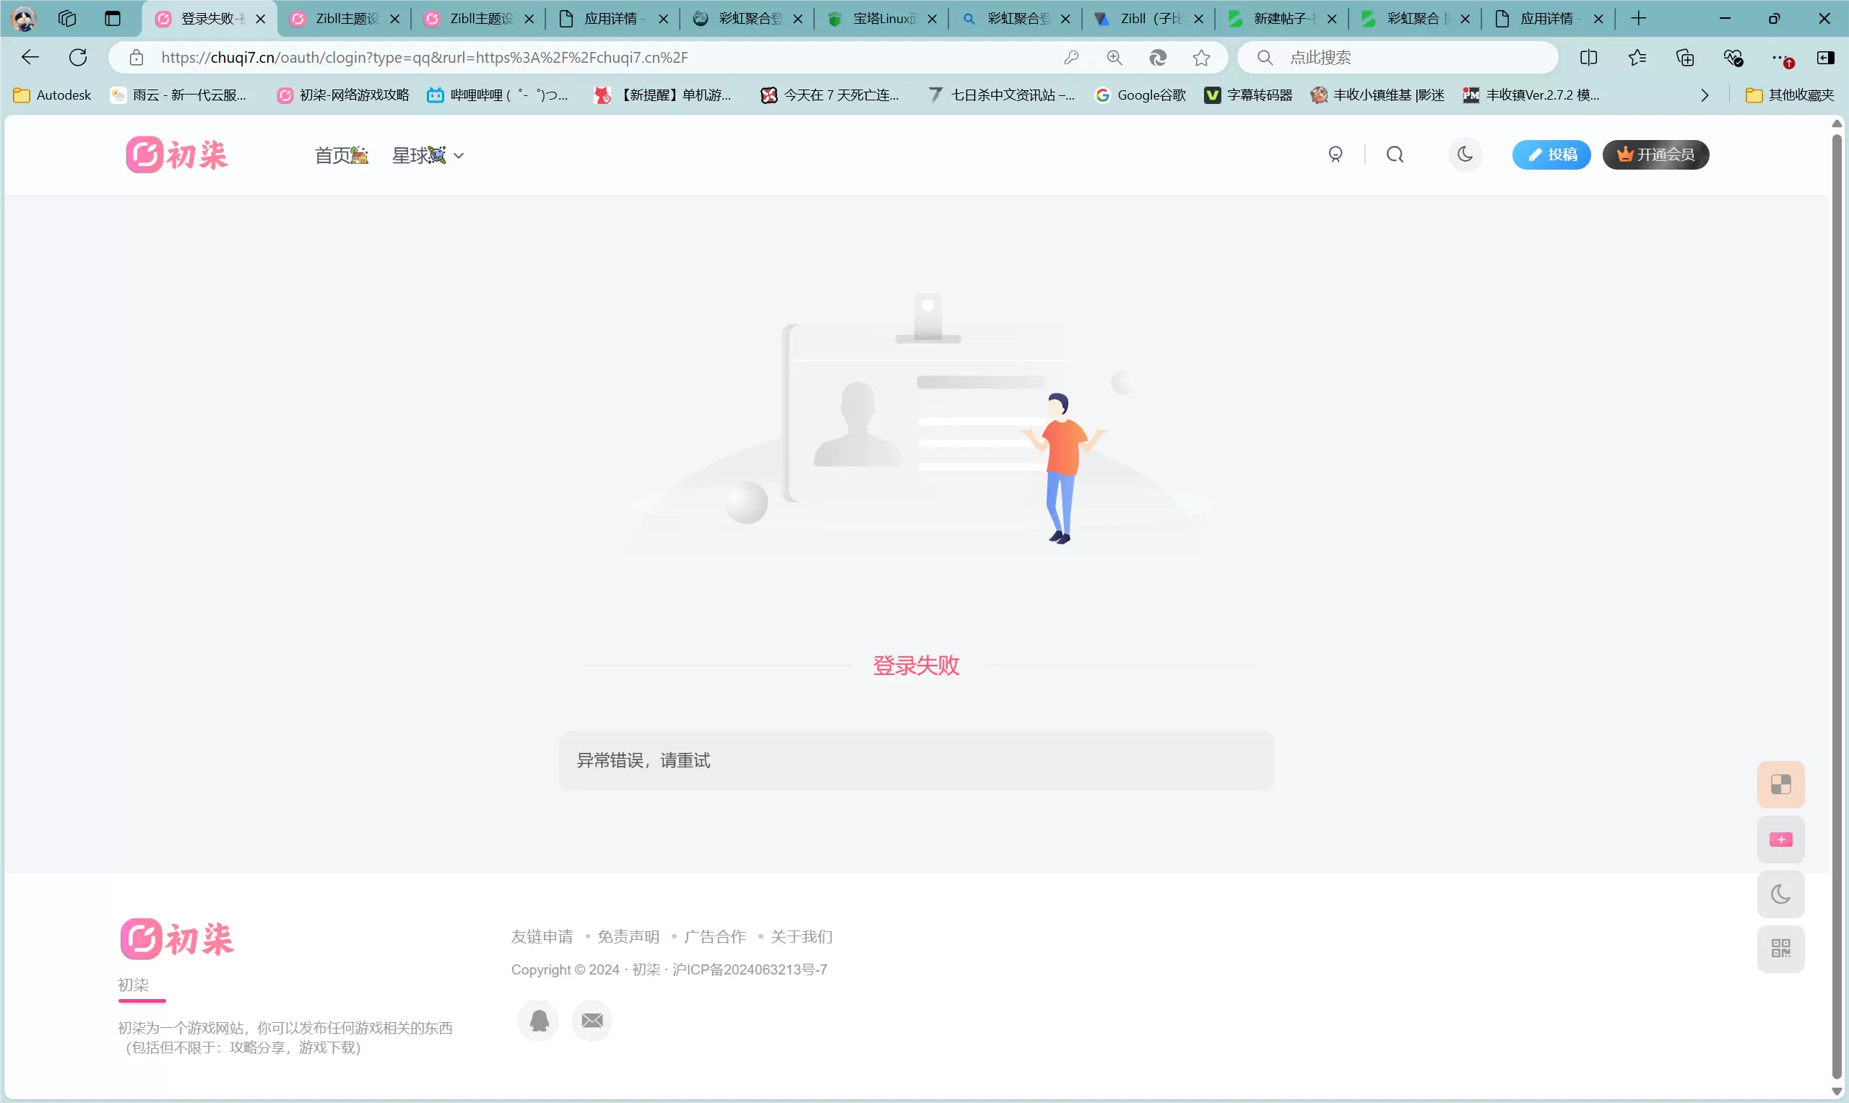The width and height of the screenshot is (1849, 1103).
Task: Click the browser favorites star icon
Action: click(x=1201, y=57)
